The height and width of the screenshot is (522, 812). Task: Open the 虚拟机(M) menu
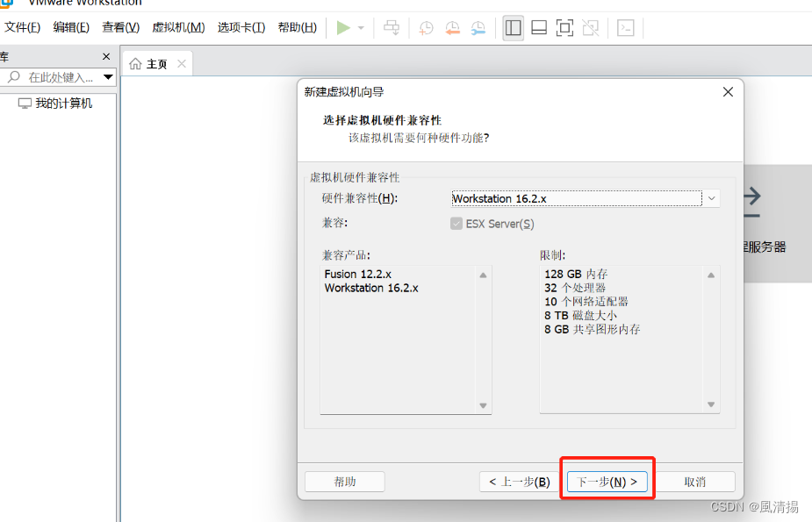[x=178, y=27]
